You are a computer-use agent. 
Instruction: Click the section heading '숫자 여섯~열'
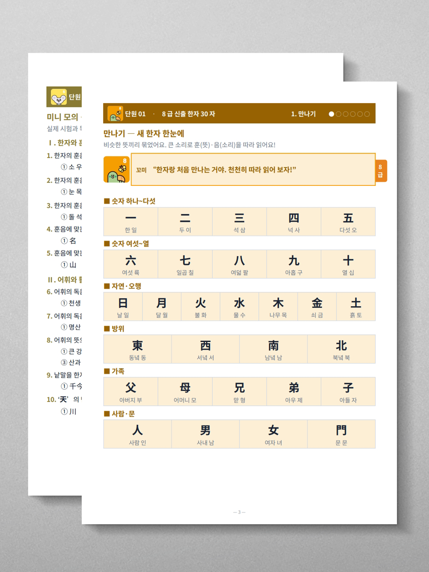coord(127,244)
